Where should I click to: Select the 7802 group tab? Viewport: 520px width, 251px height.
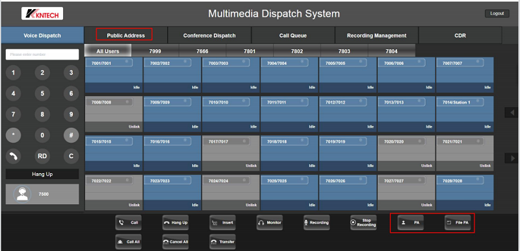point(297,51)
